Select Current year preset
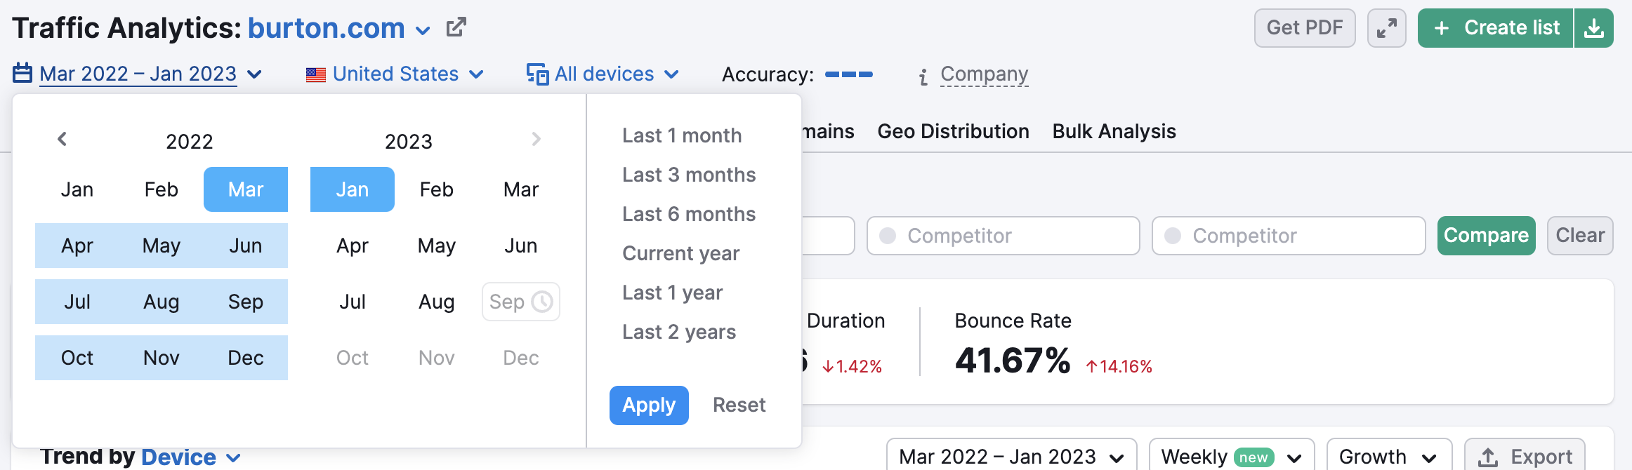 (x=680, y=253)
